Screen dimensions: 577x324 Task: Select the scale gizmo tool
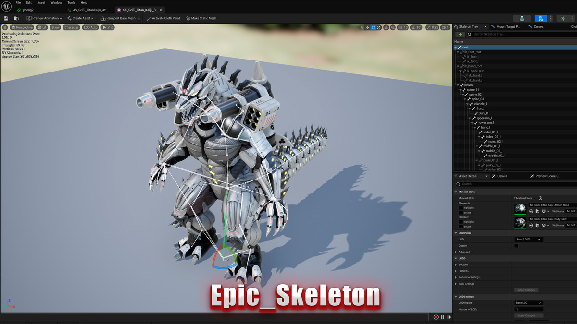point(379,27)
